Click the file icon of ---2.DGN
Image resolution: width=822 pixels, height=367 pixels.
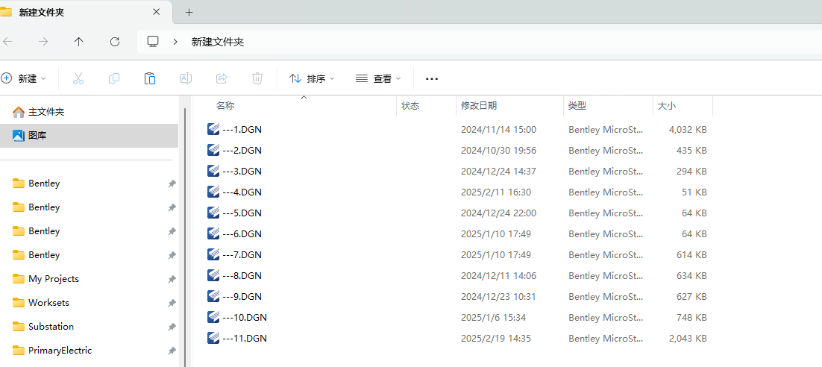(x=213, y=150)
